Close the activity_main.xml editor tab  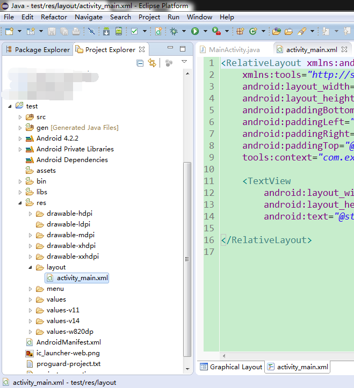click(344, 49)
